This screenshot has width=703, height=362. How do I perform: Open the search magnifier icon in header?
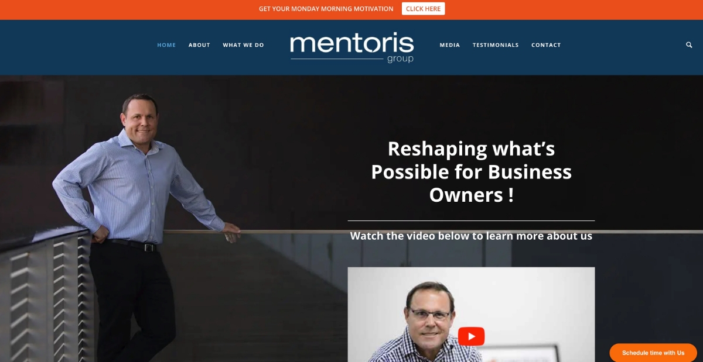[689, 45]
